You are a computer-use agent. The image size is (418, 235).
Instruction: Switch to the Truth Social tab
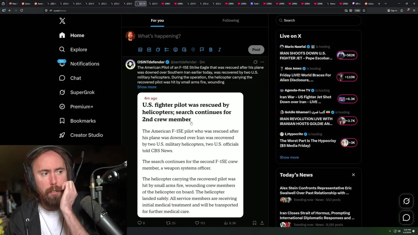coord(255,4)
